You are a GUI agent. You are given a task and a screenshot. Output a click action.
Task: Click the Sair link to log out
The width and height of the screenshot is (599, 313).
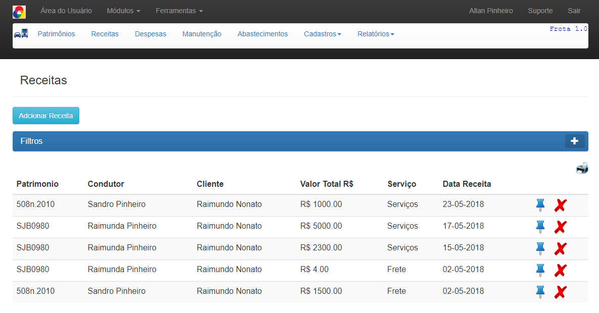click(x=574, y=11)
